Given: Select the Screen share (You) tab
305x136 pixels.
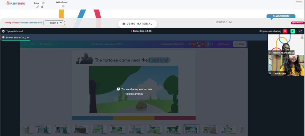Looking at the screenshot, I should coord(16,37).
